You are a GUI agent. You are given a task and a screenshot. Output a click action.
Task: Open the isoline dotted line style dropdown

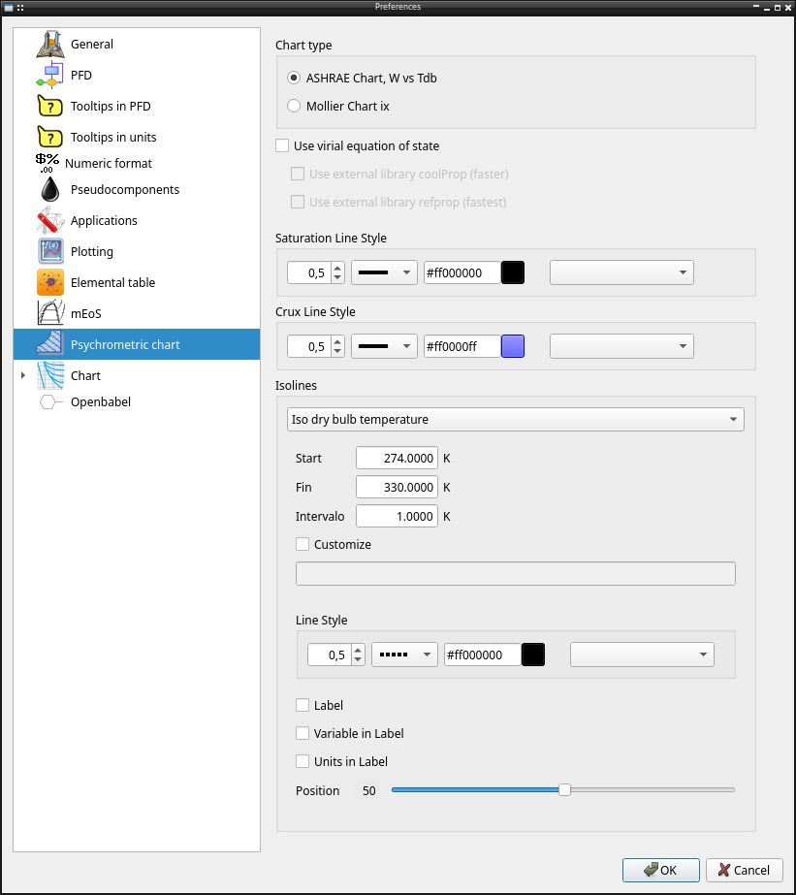[x=404, y=655]
